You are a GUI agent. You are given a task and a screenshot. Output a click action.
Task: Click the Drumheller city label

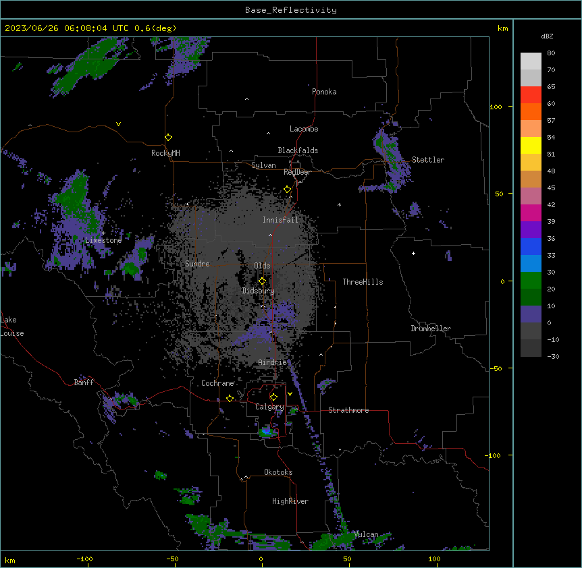(x=431, y=329)
